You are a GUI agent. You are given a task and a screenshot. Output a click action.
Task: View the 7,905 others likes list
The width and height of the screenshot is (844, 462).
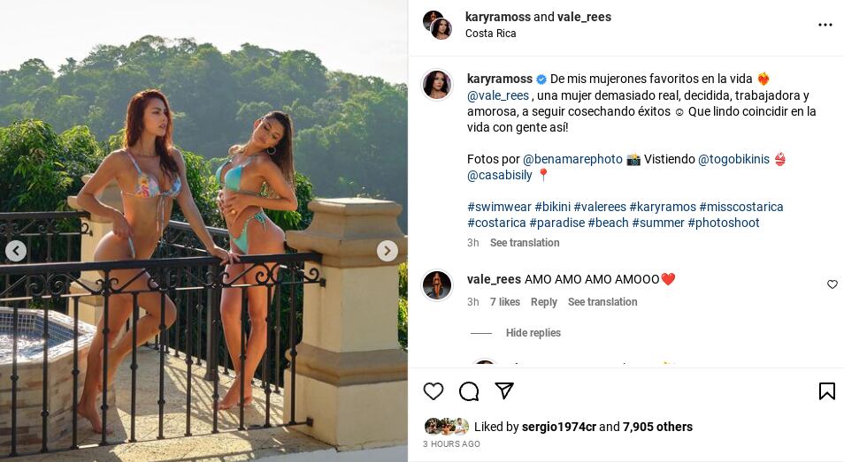[657, 427]
